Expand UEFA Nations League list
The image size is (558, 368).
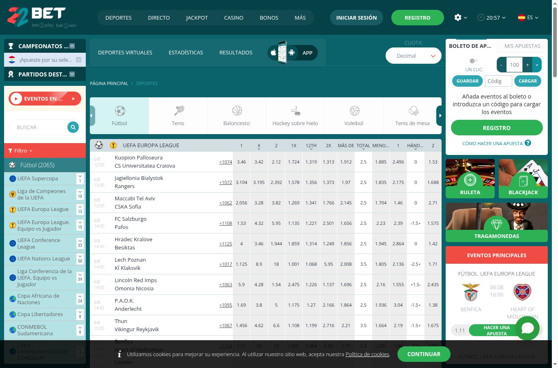point(80,259)
